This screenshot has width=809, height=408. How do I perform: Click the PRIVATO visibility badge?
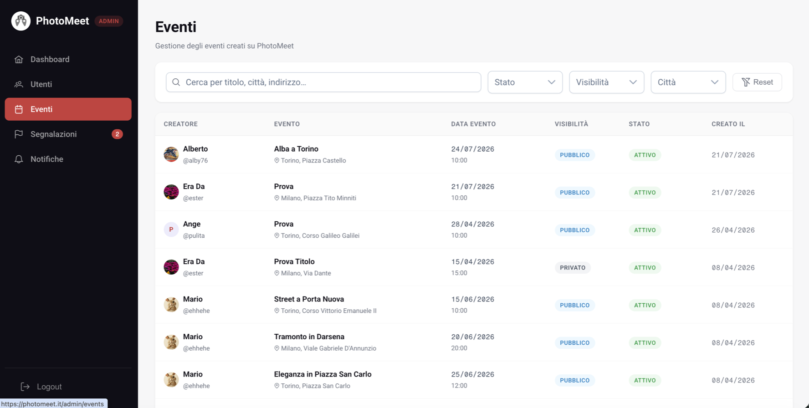tap(573, 268)
